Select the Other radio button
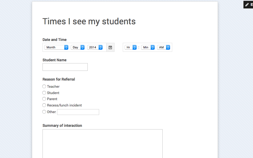 tap(44, 112)
